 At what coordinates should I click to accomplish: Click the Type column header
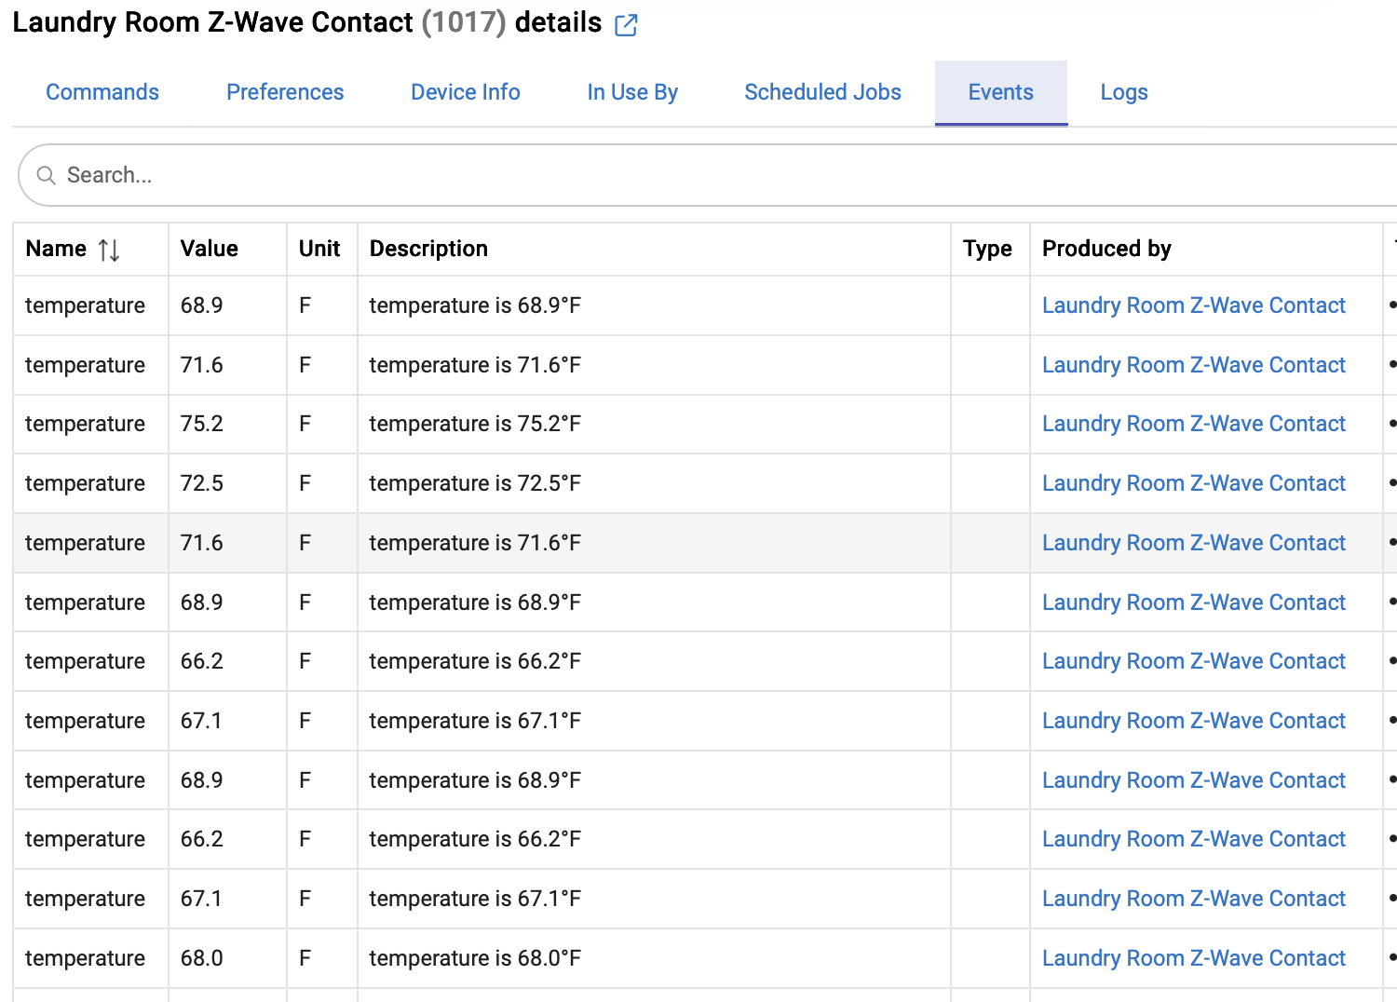point(987,249)
